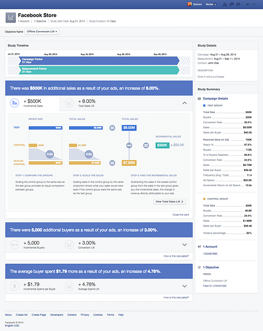Click the minus icon beside Test total sales
Screen dimensions: 263x331
pyautogui.click(x=112, y=128)
